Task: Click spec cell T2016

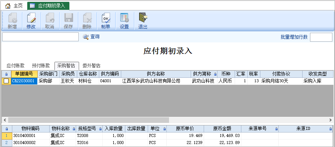Action: coord(89,143)
